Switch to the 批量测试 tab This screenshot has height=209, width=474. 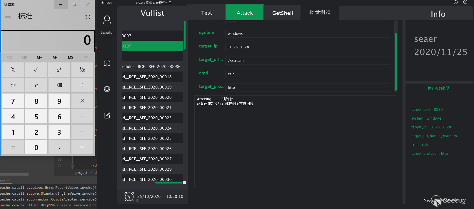320,13
